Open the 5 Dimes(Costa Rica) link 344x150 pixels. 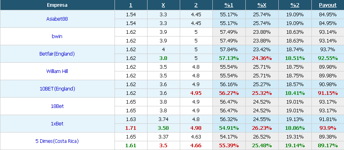click(57, 141)
